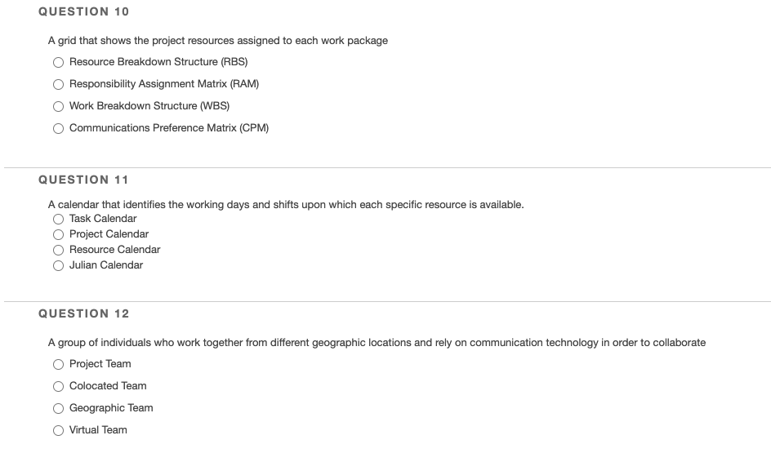Screen dimensions: 771x462
Task: Click the Resource Calendar label text
Action: [114, 250]
